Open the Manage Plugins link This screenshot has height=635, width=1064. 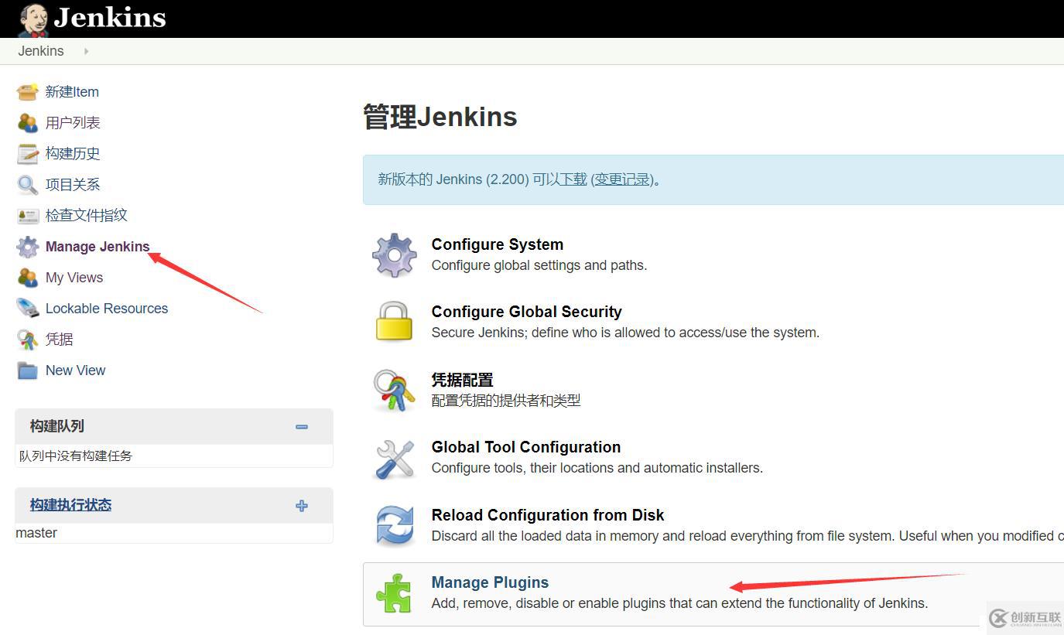point(490,582)
